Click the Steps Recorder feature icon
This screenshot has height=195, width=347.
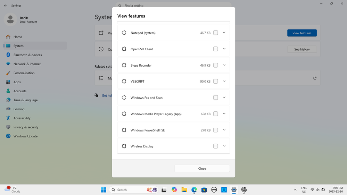tap(124, 65)
